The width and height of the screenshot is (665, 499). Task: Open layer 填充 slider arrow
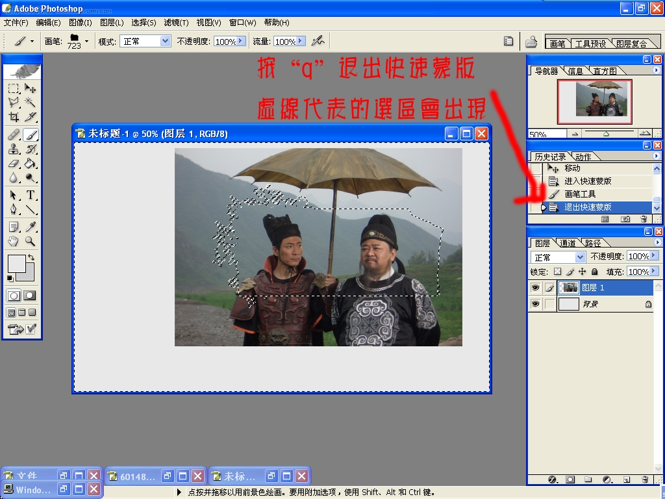tap(653, 271)
